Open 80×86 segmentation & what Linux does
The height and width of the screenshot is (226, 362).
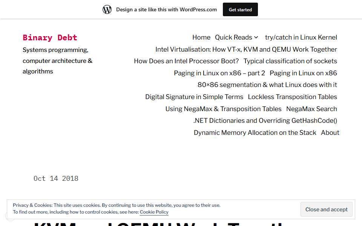(267, 85)
